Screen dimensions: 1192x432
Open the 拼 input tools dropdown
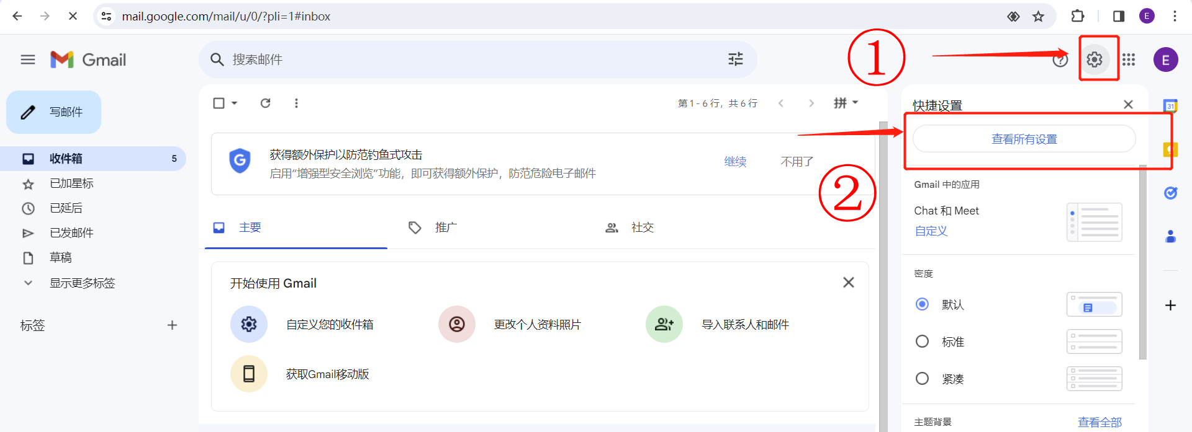846,103
